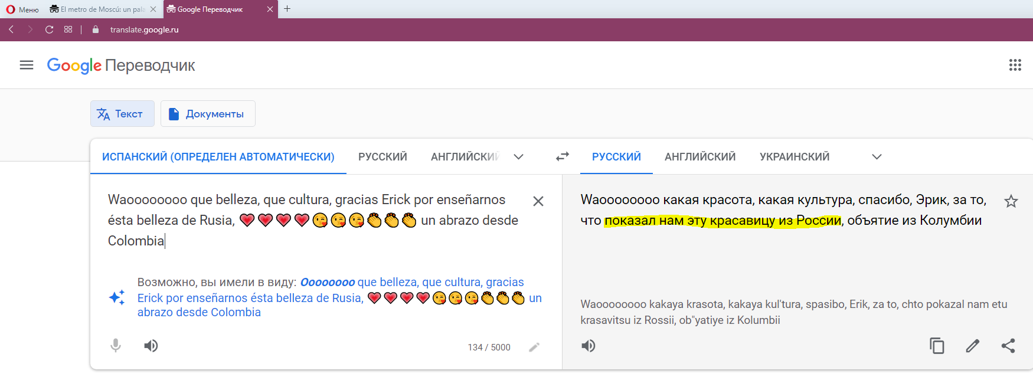The height and width of the screenshot is (377, 1033).
Task: Click the highlighted phrase in the translation
Action: (x=723, y=221)
